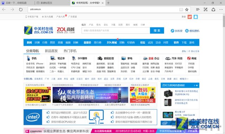Click the page vertical scrollbar thumb
Image resolution: width=225 pixels, height=134 pixels.
224,21
